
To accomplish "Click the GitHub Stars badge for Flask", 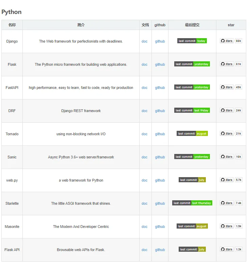I will (227, 64).
